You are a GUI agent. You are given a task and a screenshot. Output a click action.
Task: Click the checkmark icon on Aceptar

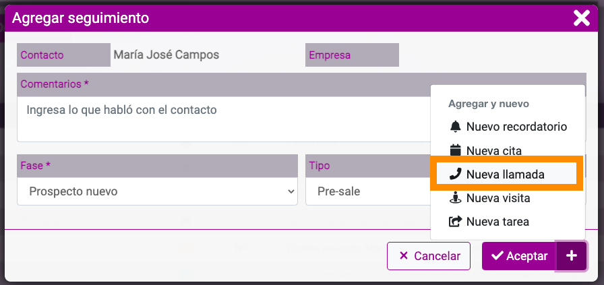point(497,256)
